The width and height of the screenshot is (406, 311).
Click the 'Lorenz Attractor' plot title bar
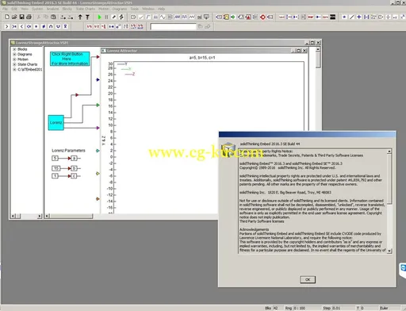point(204,51)
